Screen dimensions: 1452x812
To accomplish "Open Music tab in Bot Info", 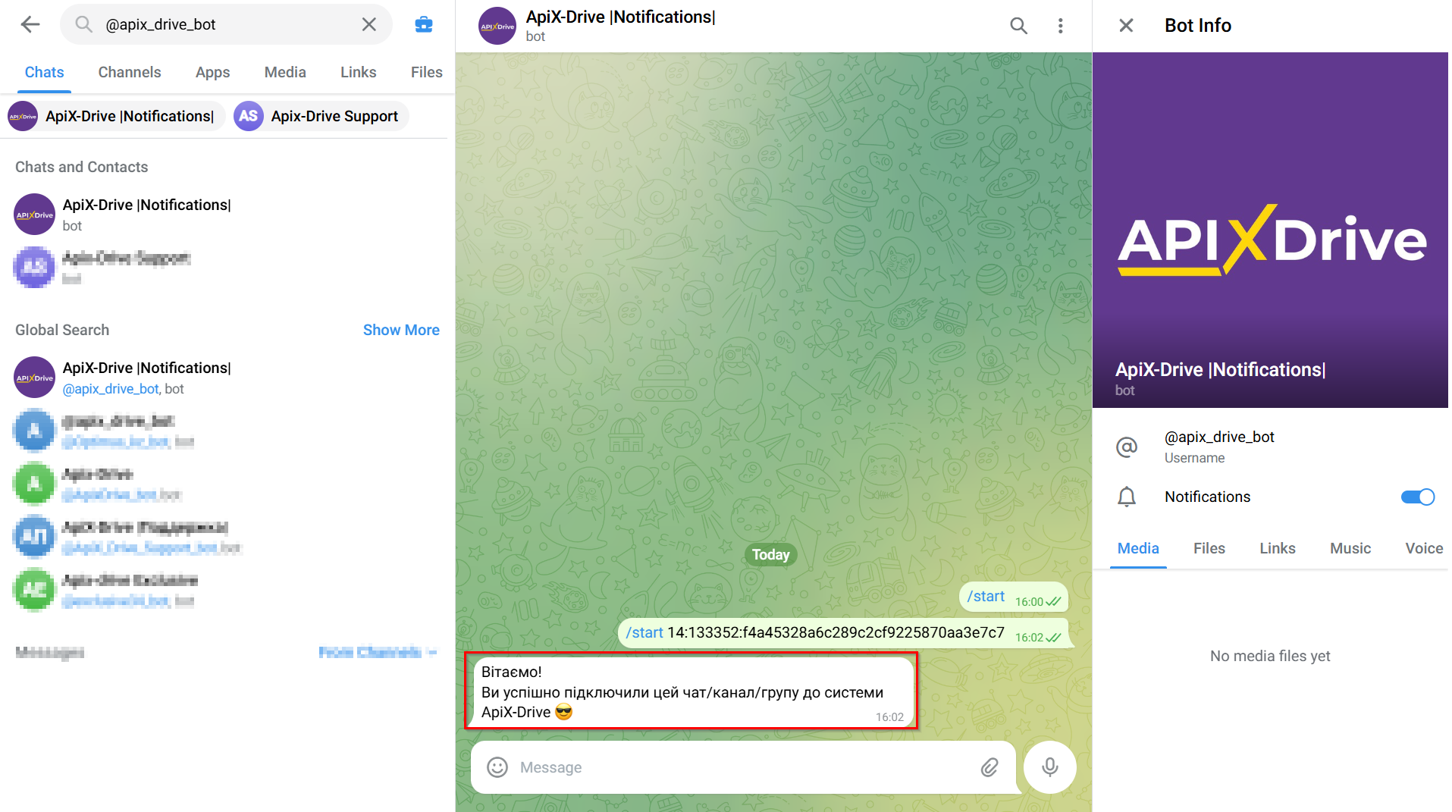I will pyautogui.click(x=1350, y=548).
